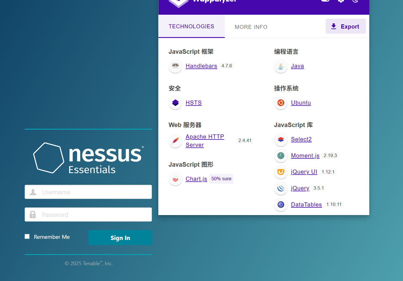Click the Export button
This screenshot has height=281, width=403.
[x=346, y=26]
